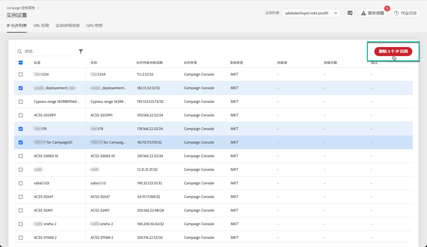Toggle the select-all header checkbox
Image resolution: width=427 pixels, height=247 pixels.
[21, 63]
